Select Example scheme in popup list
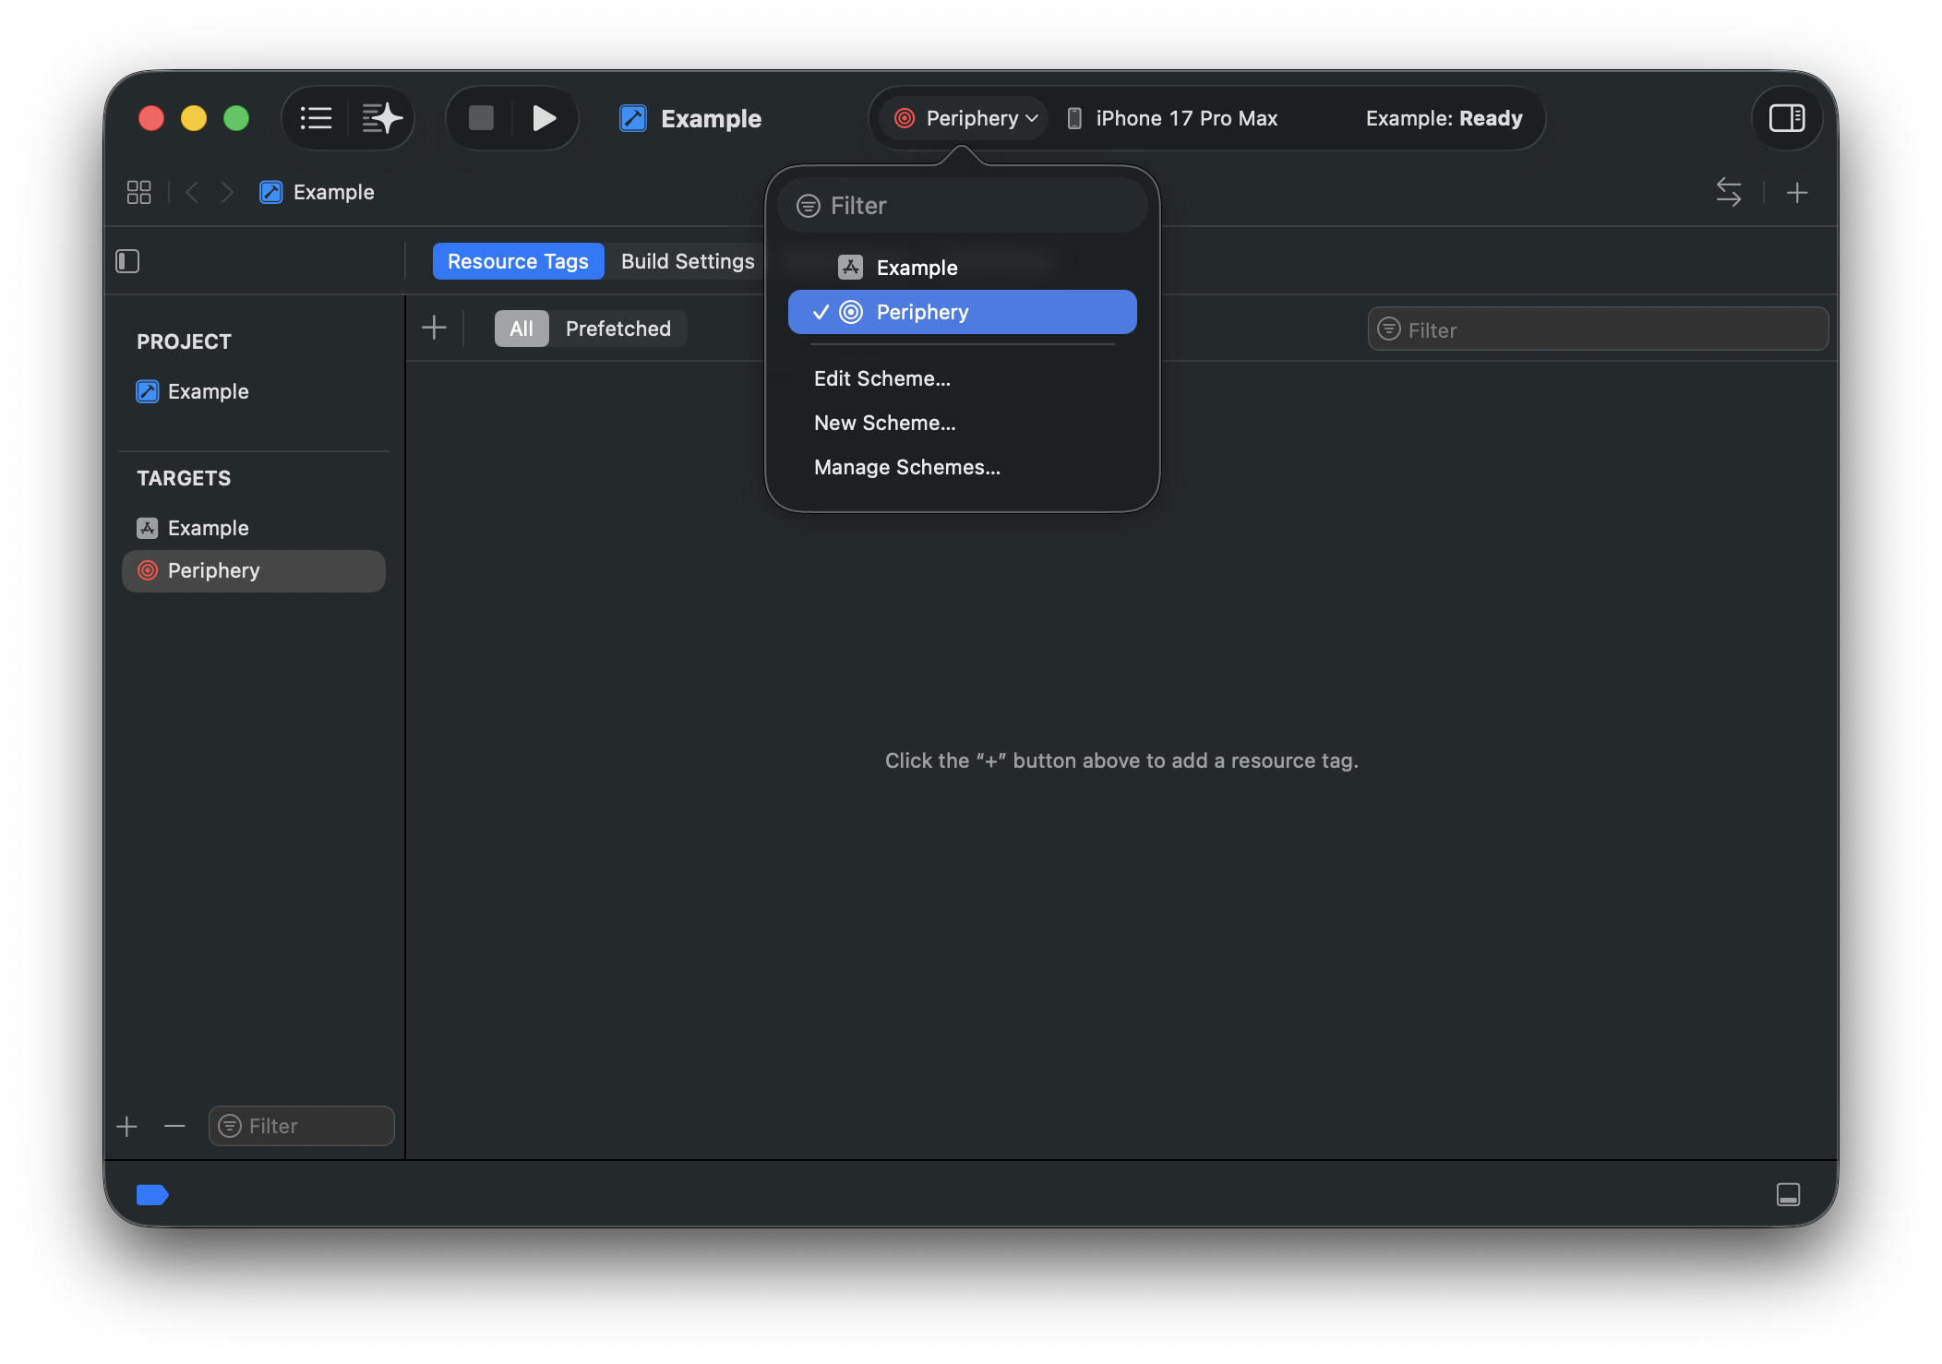 [917, 268]
